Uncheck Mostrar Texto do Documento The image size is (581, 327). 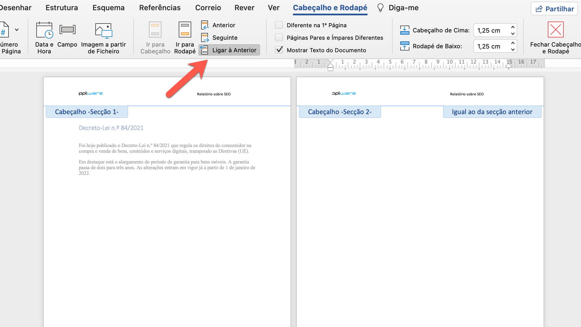tap(279, 50)
